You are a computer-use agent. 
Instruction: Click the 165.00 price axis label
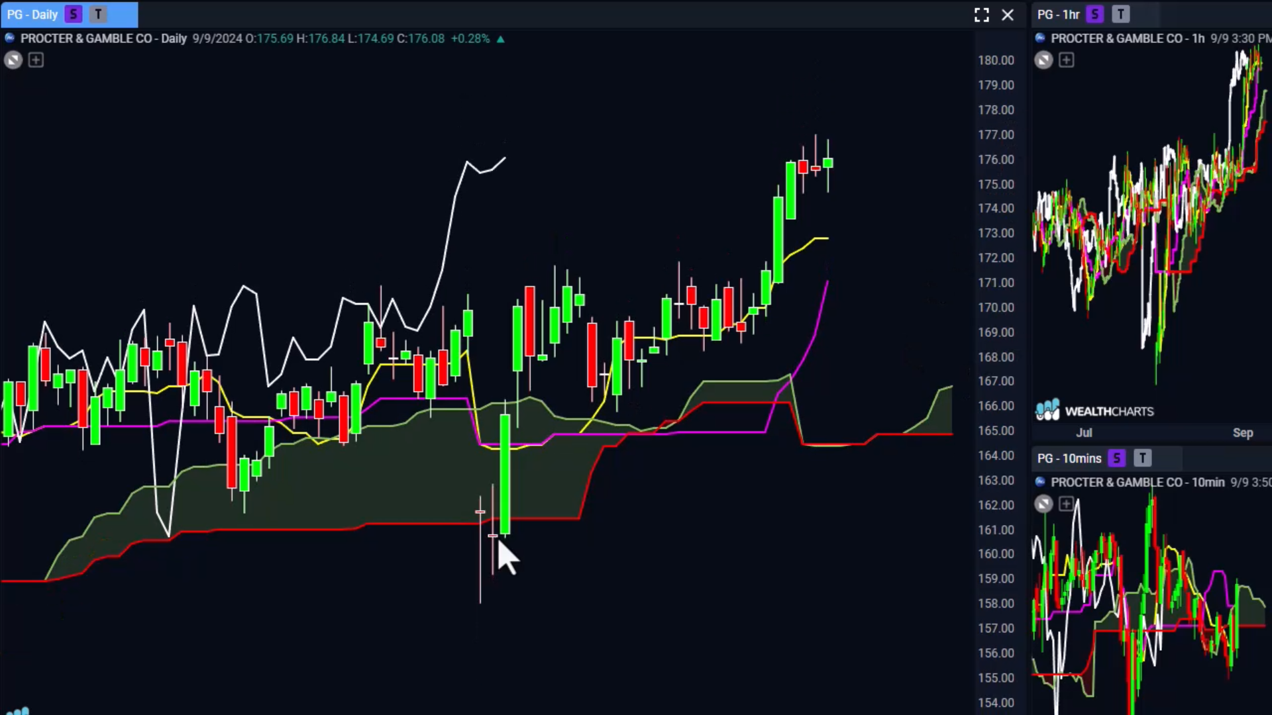coord(996,430)
